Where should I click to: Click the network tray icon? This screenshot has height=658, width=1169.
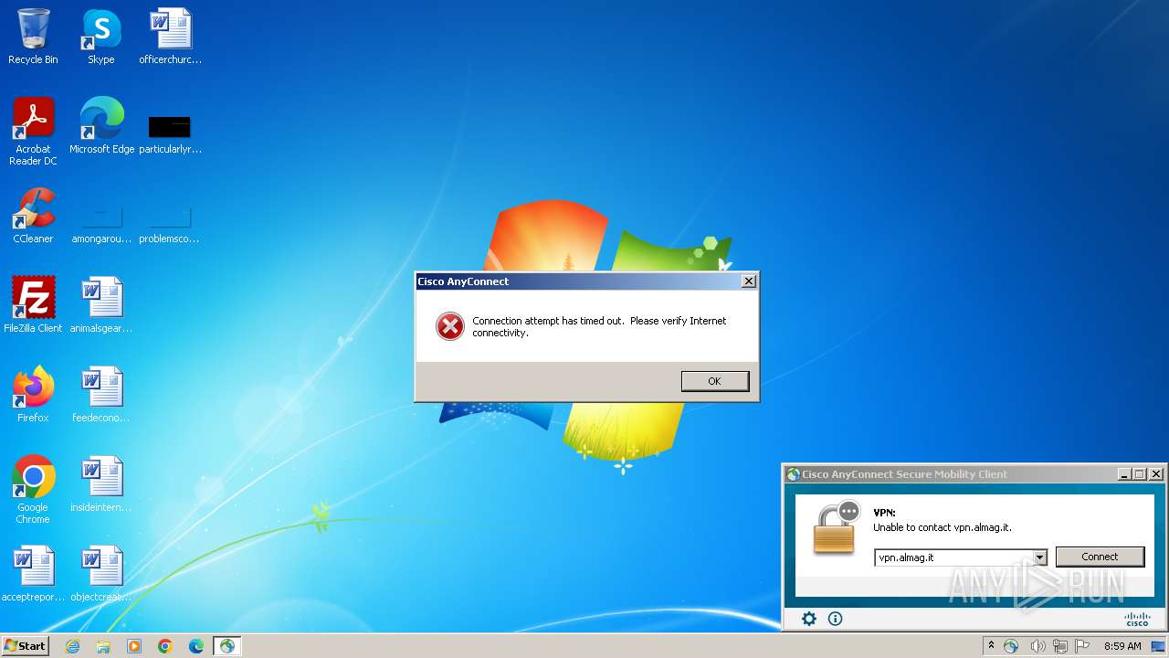click(x=1060, y=646)
